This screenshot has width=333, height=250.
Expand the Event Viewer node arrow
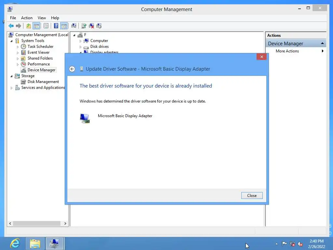tap(18, 52)
